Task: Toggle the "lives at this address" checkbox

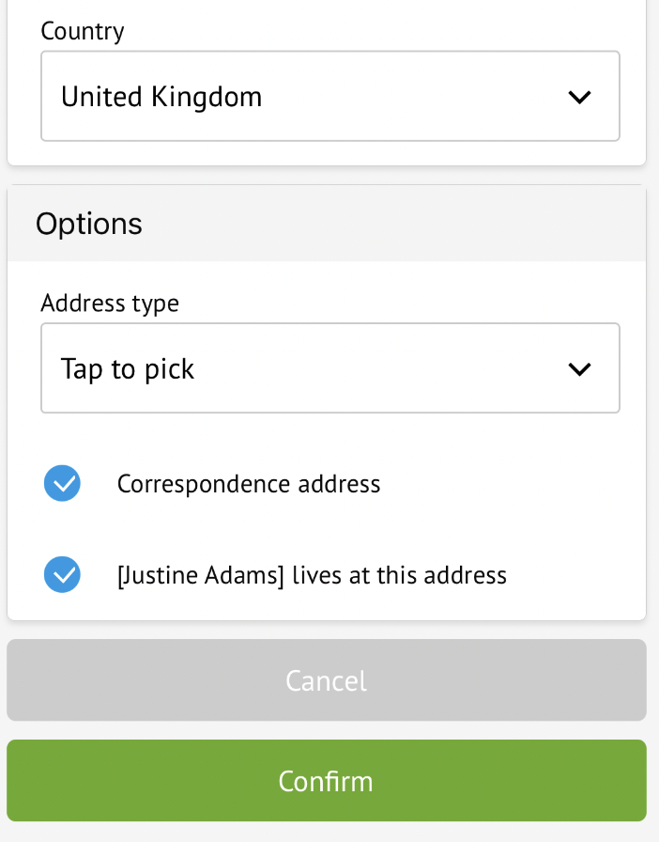Action: click(x=62, y=575)
